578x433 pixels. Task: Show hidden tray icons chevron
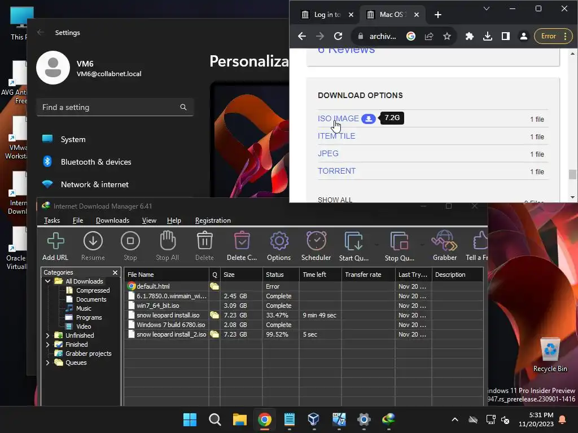point(455,419)
